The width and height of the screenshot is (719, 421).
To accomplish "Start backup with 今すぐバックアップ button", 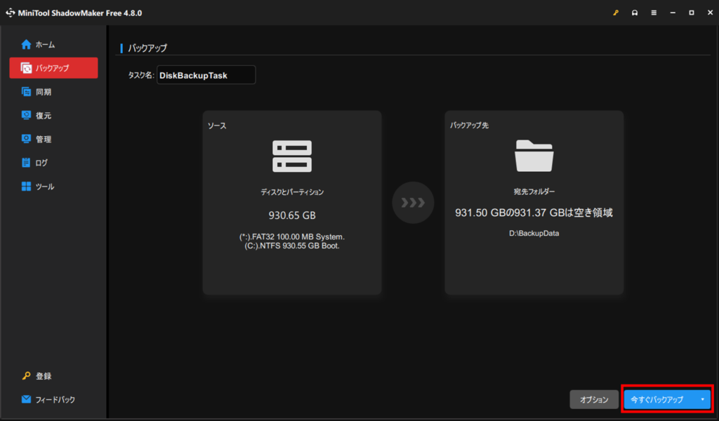I will [x=657, y=399].
